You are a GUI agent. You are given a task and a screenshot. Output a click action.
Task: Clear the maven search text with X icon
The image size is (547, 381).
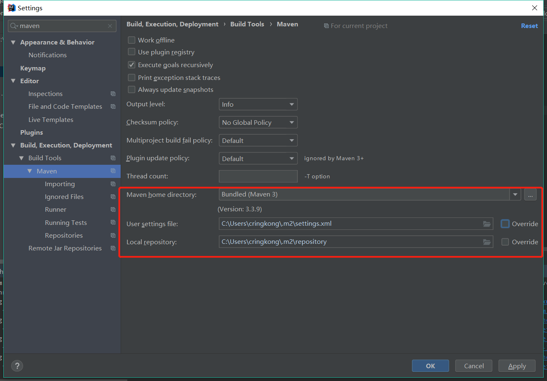(110, 26)
